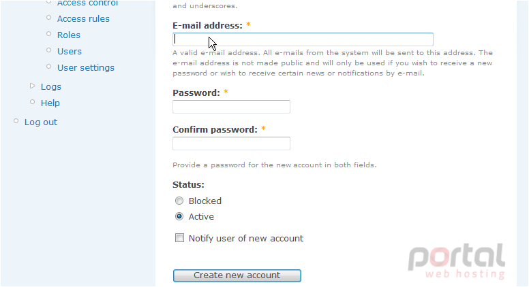
Task: Go to the Roles page
Action: tap(69, 35)
